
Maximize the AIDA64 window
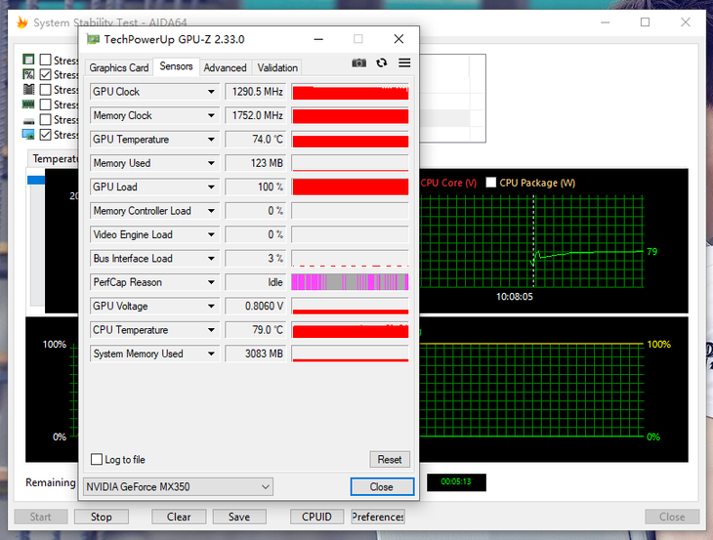pos(645,22)
